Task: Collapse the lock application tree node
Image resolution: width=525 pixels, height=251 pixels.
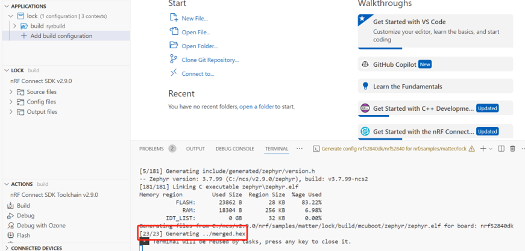Action: (11, 16)
